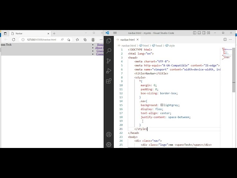Go back in the browser
This screenshot has height=178, width=237.
[x=6, y=40]
